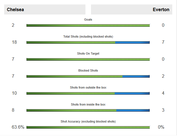Image resolution: width=177 pixels, height=137 pixels.
Task: Click Everton's blue segment of outside the box bar
Action: tap(132, 93)
